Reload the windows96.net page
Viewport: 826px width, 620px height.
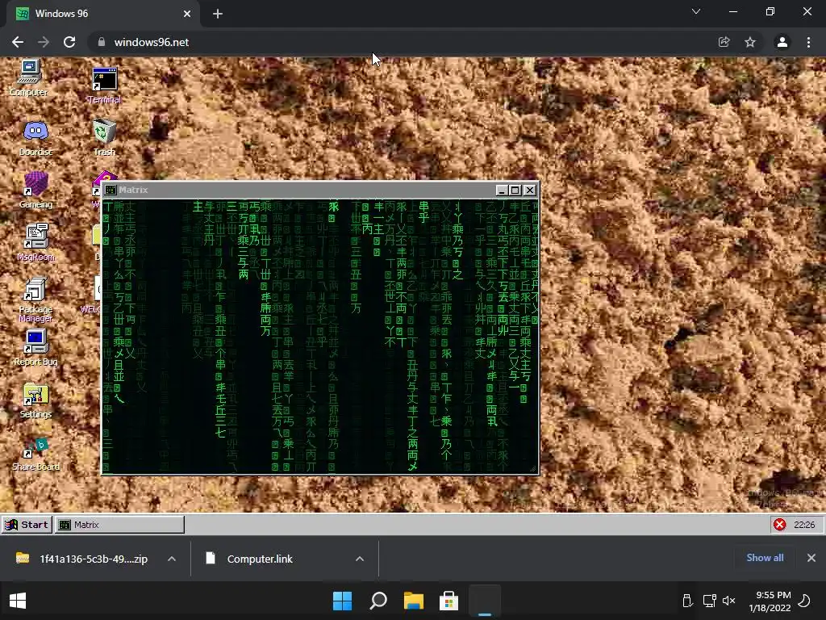(69, 42)
